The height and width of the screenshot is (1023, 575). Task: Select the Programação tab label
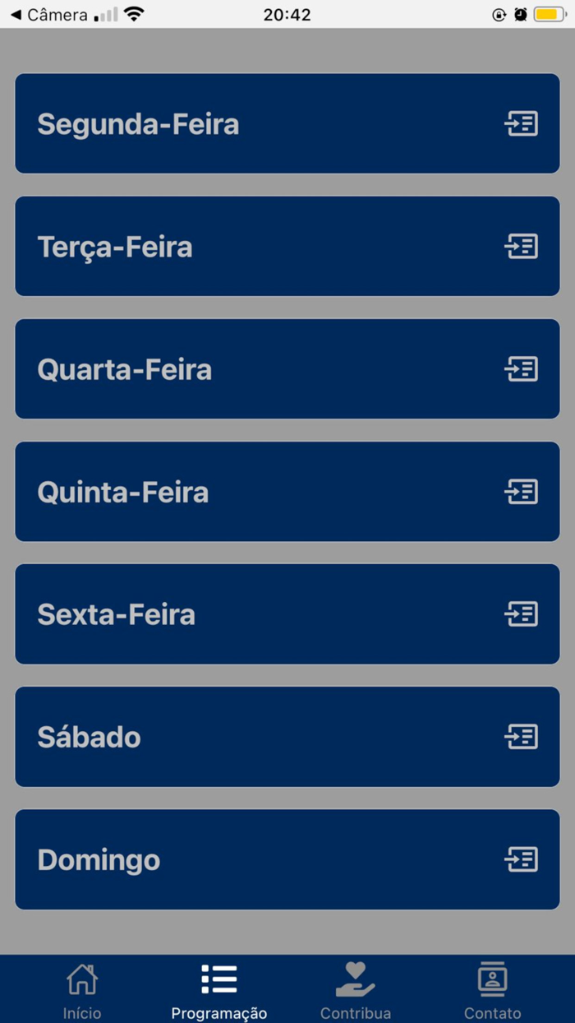point(218,1011)
